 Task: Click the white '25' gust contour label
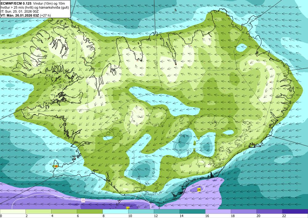(83, 200)
